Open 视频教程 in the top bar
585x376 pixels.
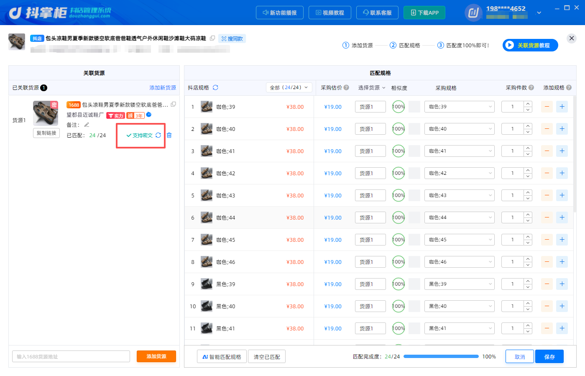[x=330, y=13]
